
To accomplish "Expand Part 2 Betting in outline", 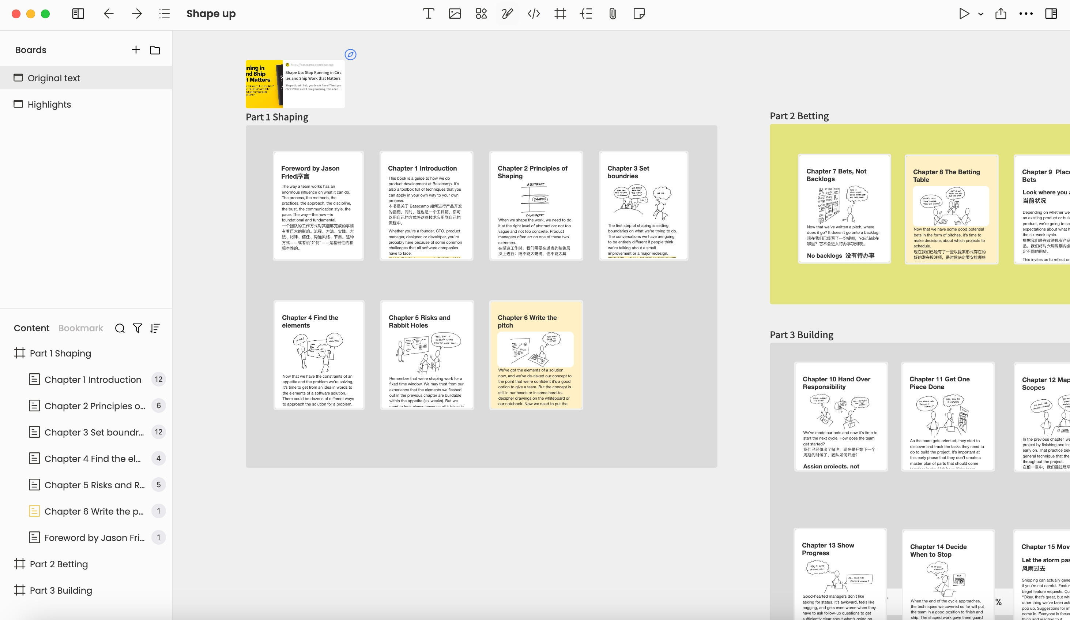I will point(59,564).
